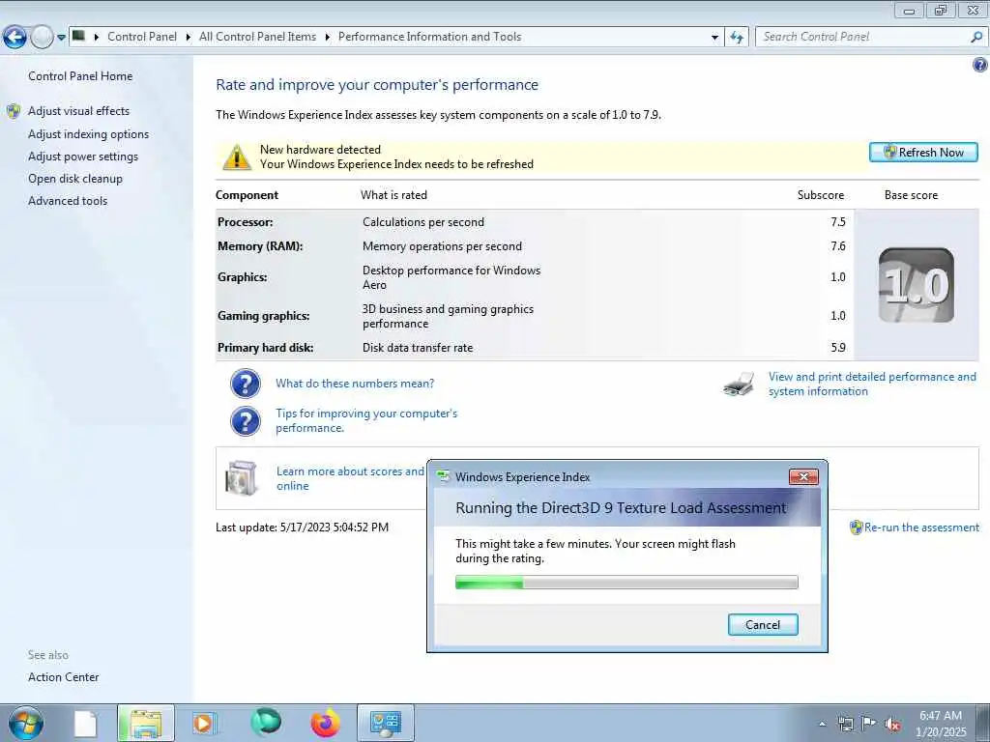
Task: Open Adjust indexing options
Action: point(88,134)
